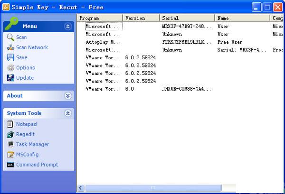
Task: Select the Autoplay M... program row
Action: pos(103,42)
